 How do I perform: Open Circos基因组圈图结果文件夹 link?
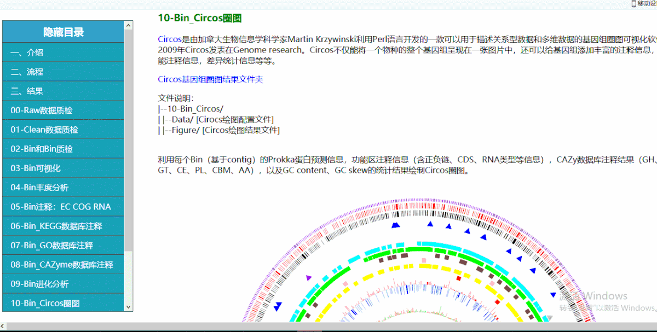pos(210,79)
